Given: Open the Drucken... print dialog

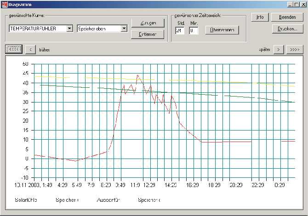Looking at the screenshot, I should pos(287,28).
